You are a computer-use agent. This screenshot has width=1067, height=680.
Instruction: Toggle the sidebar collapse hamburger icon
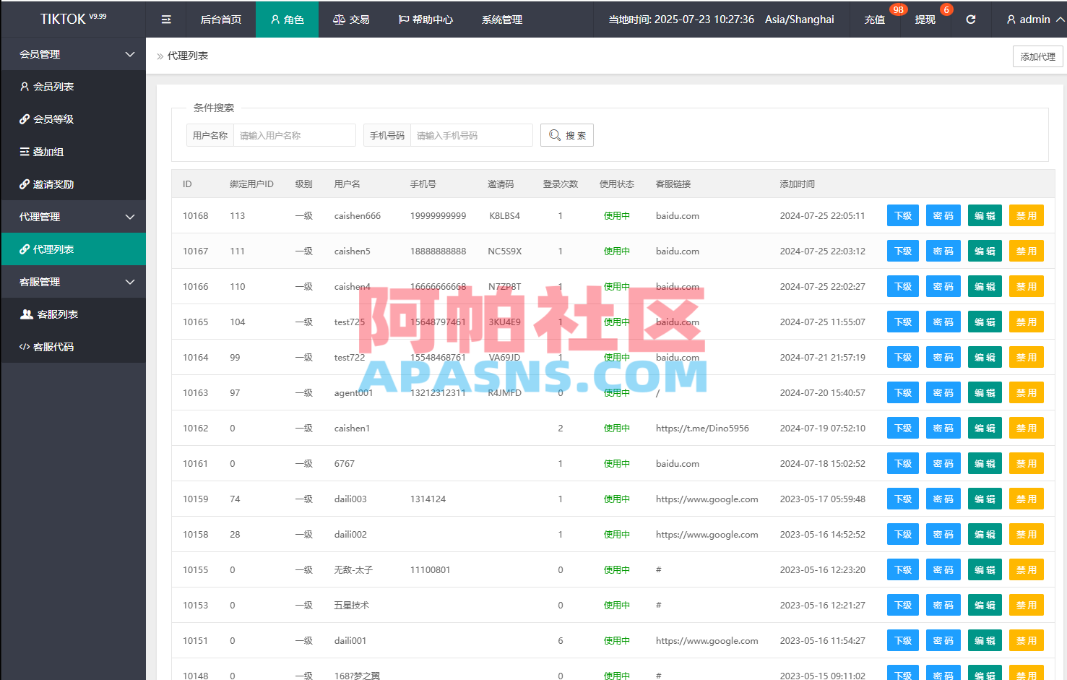click(166, 20)
